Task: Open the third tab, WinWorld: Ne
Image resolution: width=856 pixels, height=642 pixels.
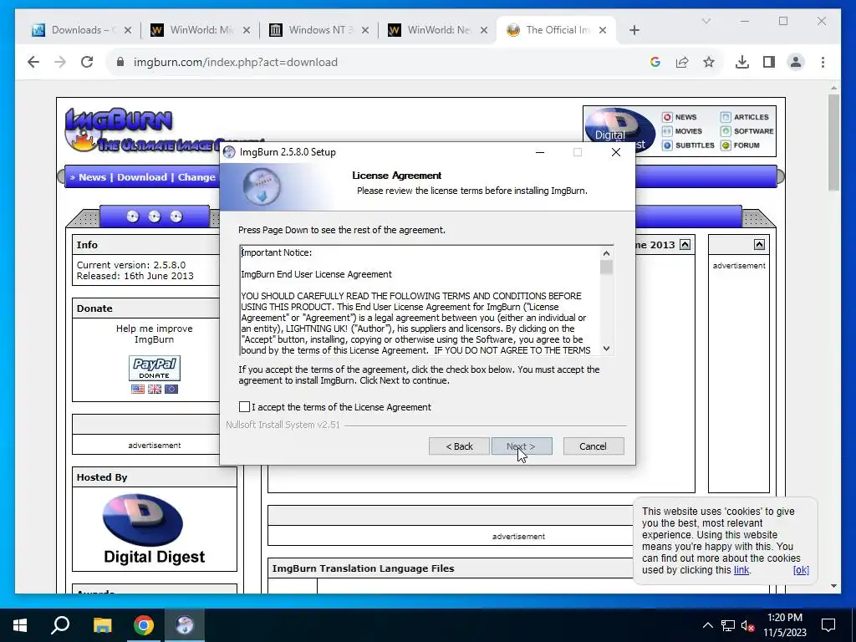Action: [x=439, y=30]
